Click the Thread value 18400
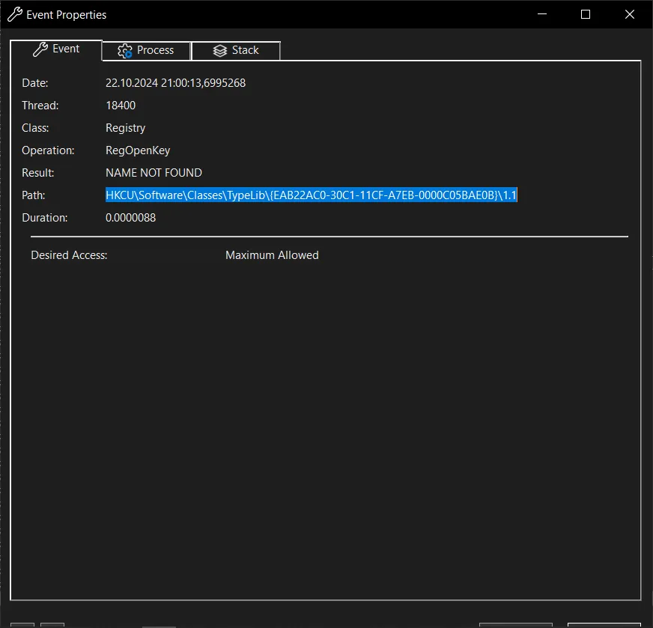653x628 pixels. (121, 106)
